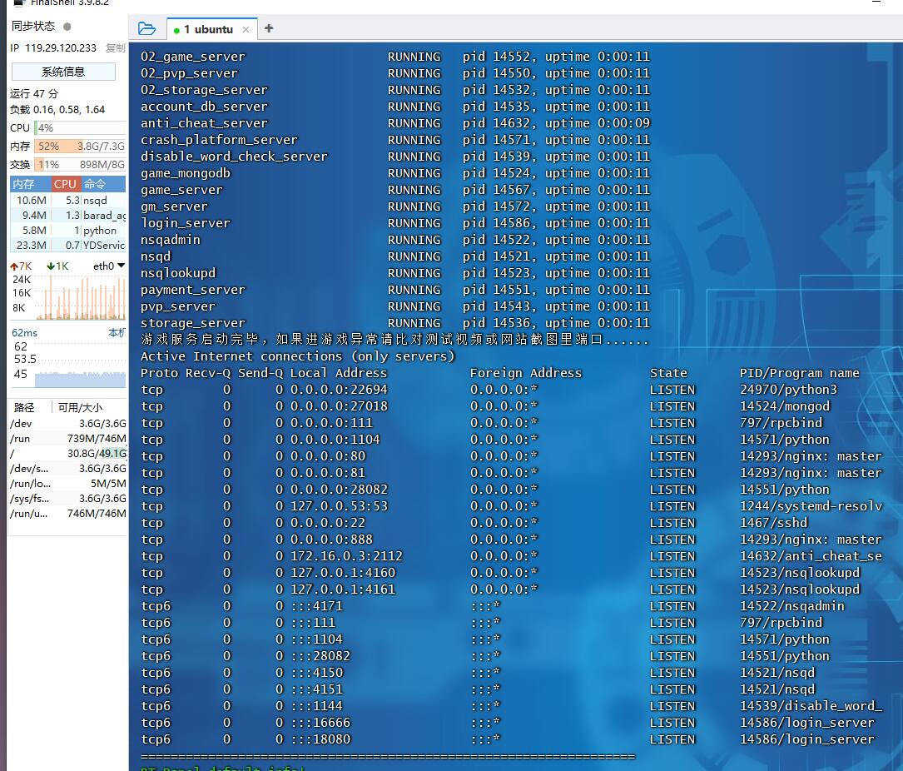
Task: Sort processes by CPU column
Action: [x=65, y=184]
